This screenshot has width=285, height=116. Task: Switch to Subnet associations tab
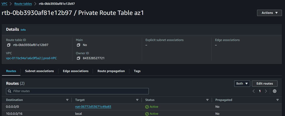[39, 71]
